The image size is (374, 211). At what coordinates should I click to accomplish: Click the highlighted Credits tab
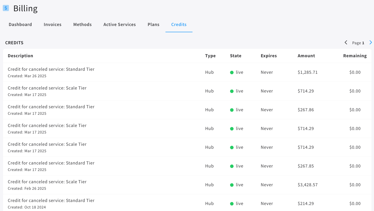click(x=179, y=24)
